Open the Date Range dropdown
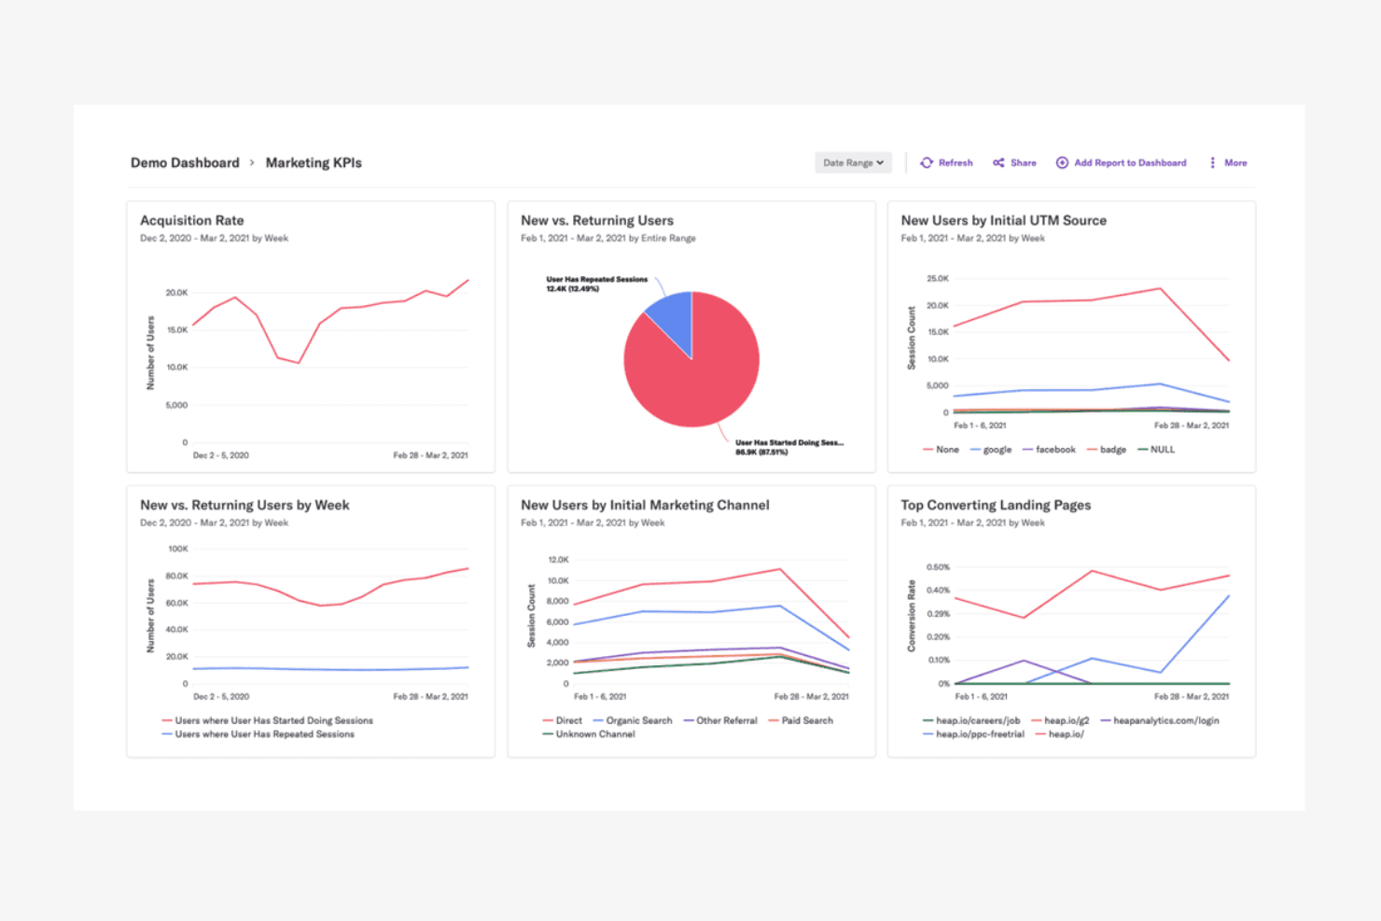The width and height of the screenshot is (1381, 921). (853, 162)
